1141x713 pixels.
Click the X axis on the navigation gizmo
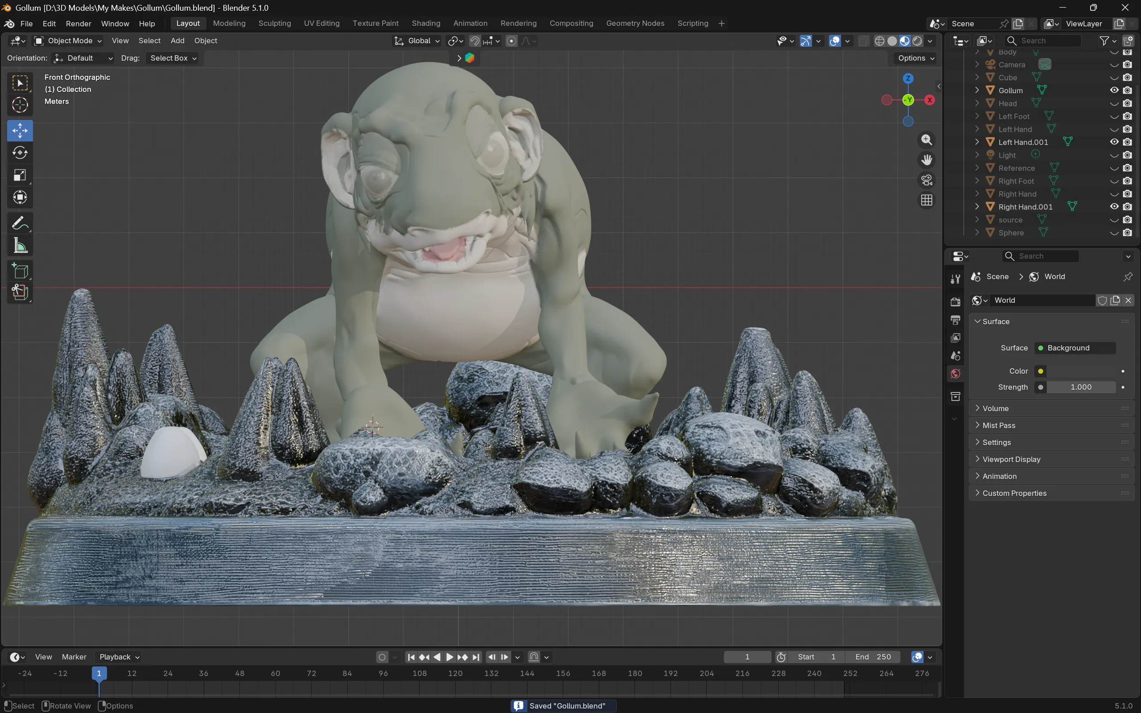coord(929,100)
